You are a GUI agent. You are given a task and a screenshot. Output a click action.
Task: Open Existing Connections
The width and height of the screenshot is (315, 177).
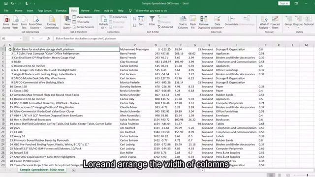click(x=51, y=23)
